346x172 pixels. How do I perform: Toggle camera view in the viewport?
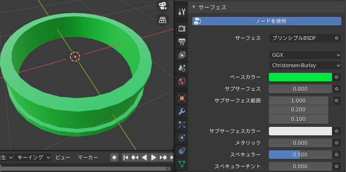[x=163, y=6]
